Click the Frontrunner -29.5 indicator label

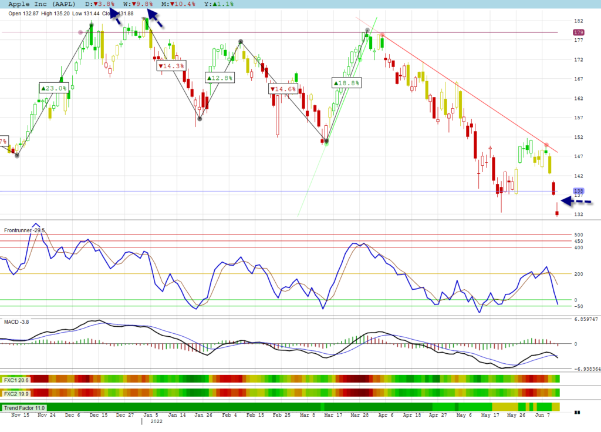point(24,230)
